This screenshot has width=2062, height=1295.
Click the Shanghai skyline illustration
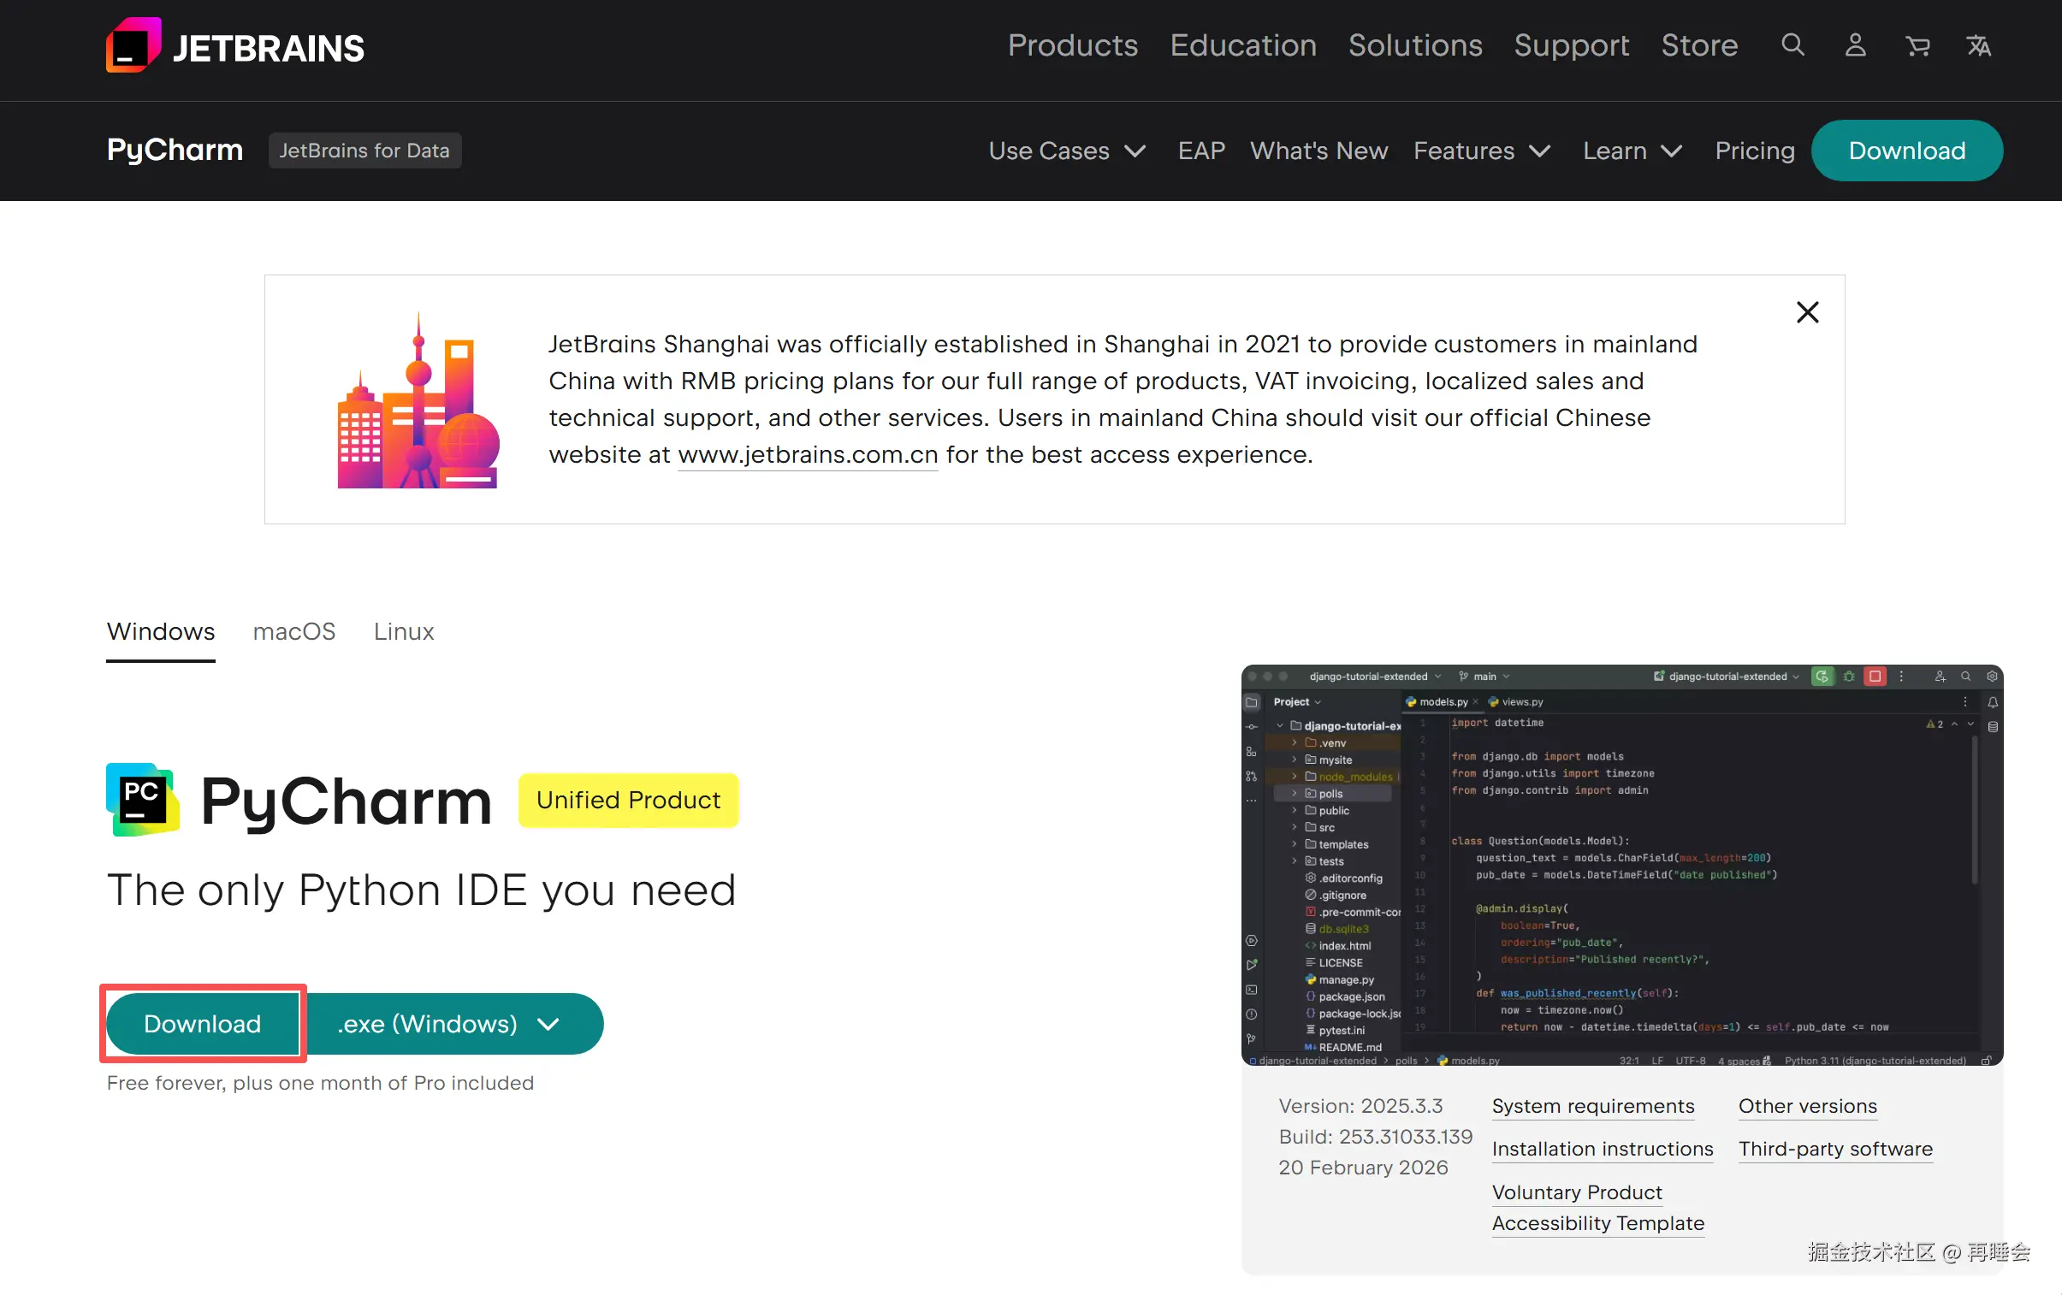tap(418, 402)
